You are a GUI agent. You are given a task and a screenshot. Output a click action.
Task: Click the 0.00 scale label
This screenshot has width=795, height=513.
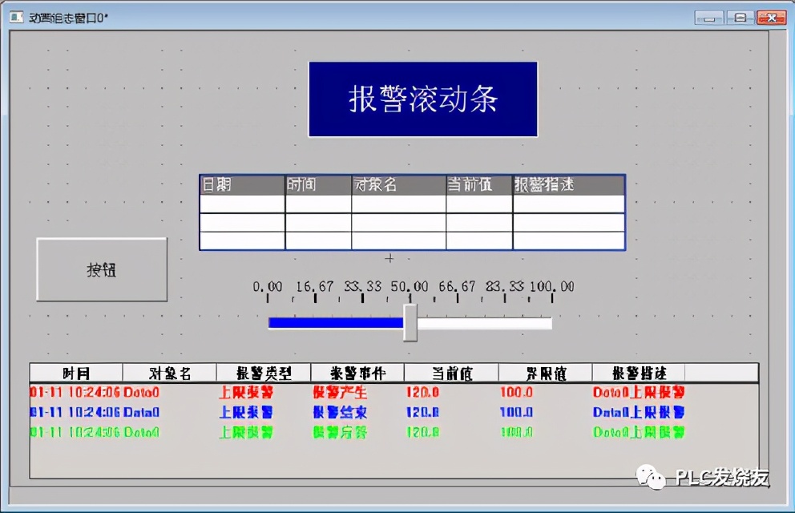point(268,286)
